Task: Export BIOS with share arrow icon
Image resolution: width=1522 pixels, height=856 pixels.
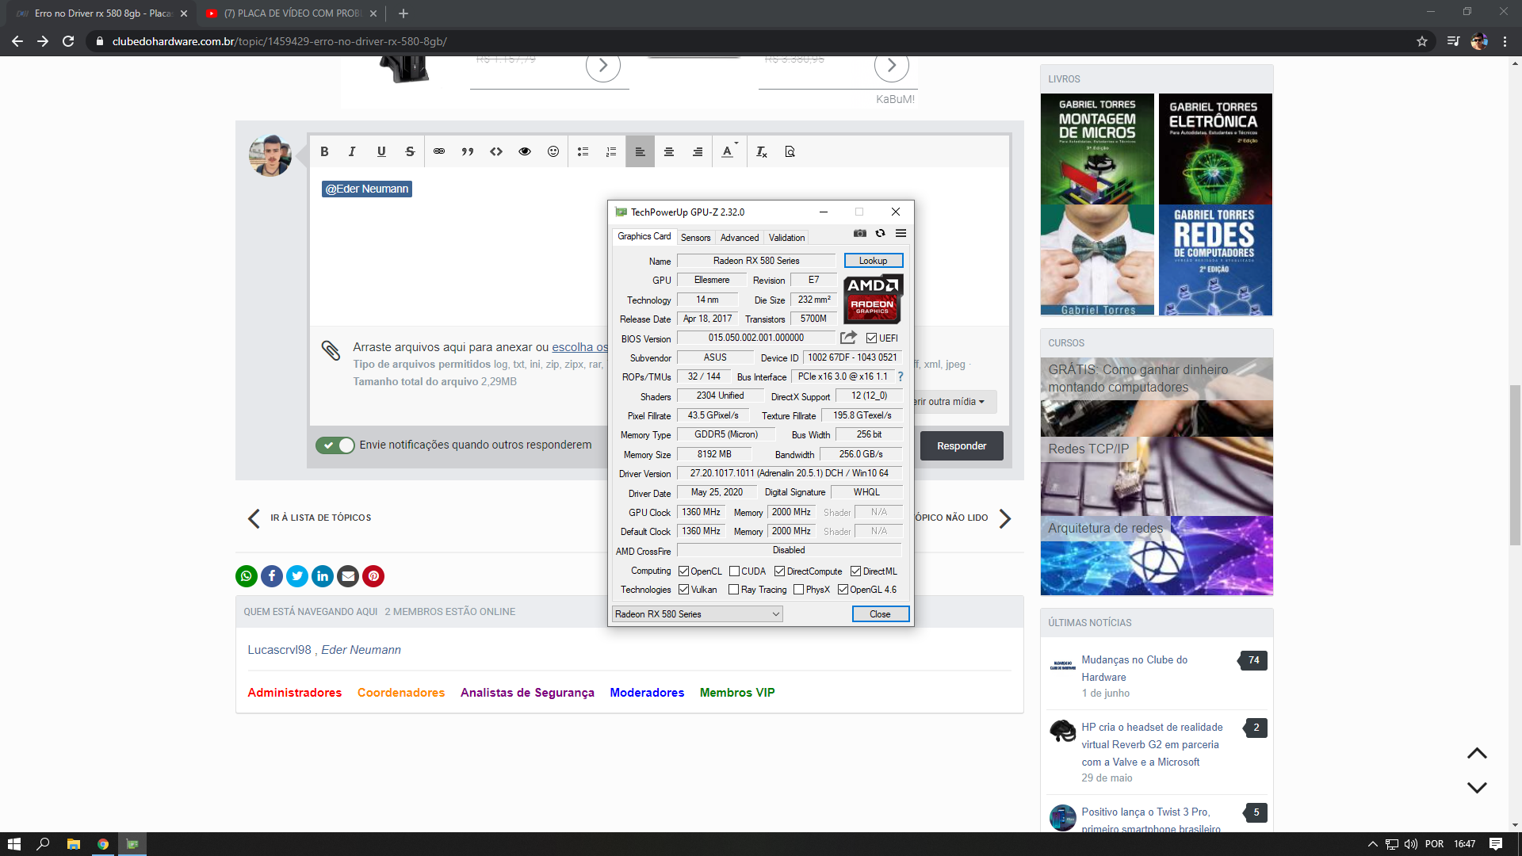Action: coord(848,338)
